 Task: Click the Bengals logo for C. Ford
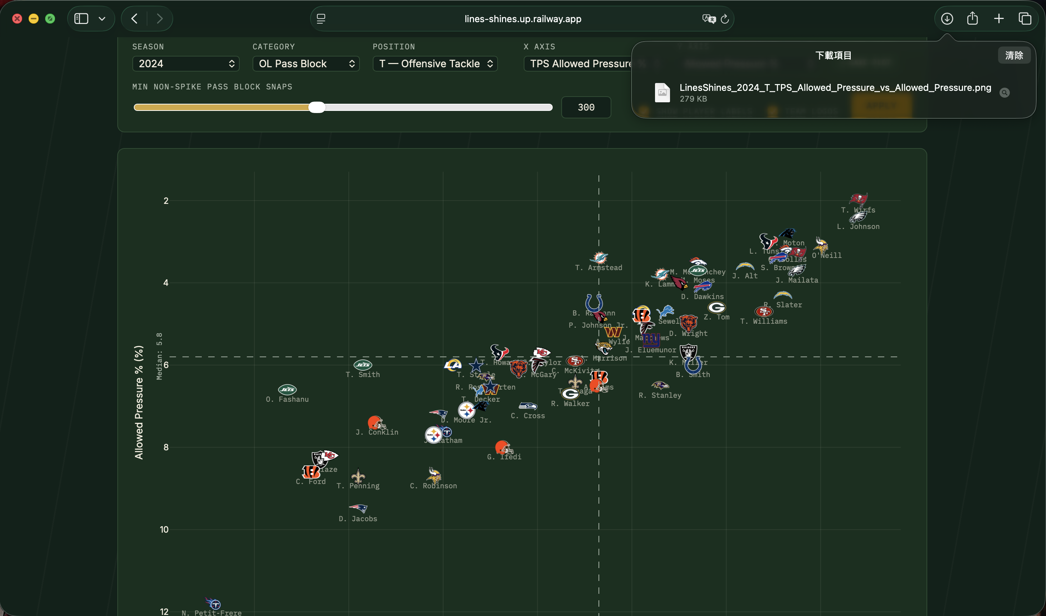coord(311,472)
